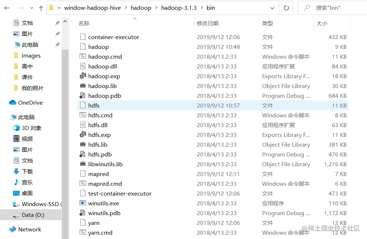Go up one folder level arrow
Screen dimensions: 367x239
point(41,8)
